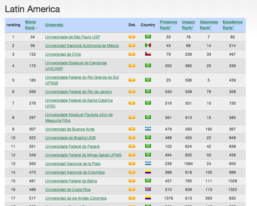Open details icon for Universidade Federal da Bahia
This screenshot has height=206, width=257.
[132, 181]
